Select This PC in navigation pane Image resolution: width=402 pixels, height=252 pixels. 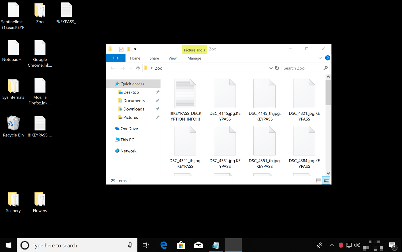[x=127, y=140]
